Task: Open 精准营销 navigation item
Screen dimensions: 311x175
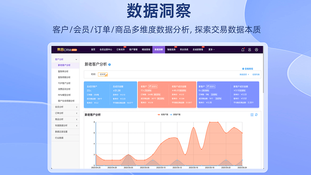Action: pos(146,50)
